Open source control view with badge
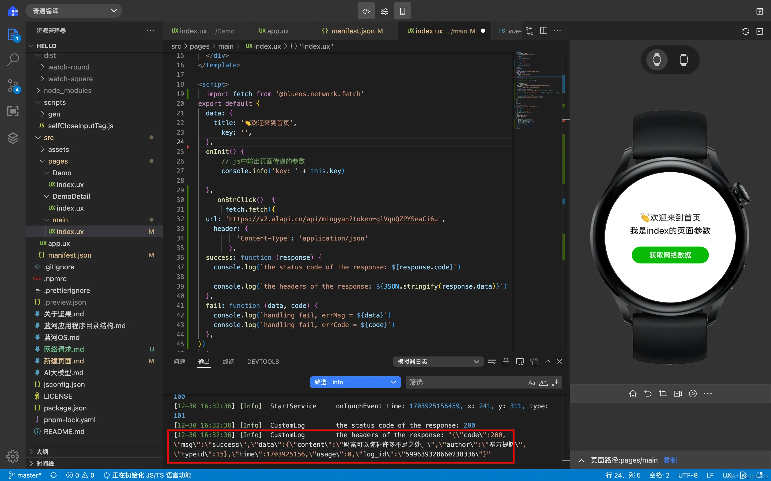This screenshot has width=771, height=481. click(13, 86)
